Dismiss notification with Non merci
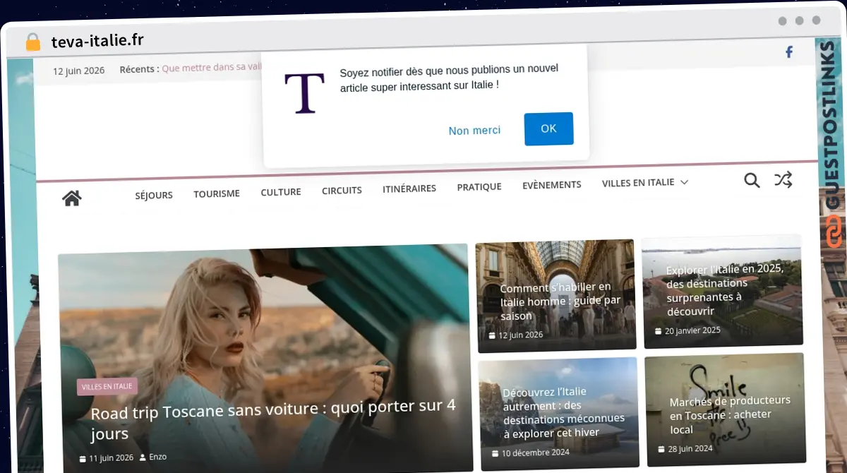The width and height of the screenshot is (847, 473). tap(474, 131)
